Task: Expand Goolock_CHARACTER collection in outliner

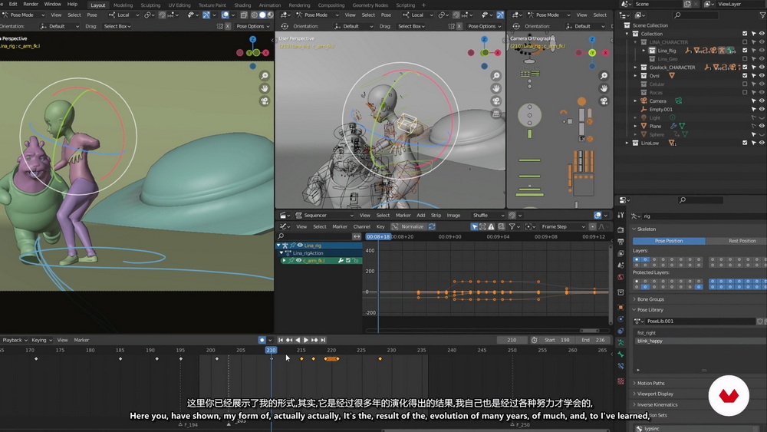Action: 635,68
